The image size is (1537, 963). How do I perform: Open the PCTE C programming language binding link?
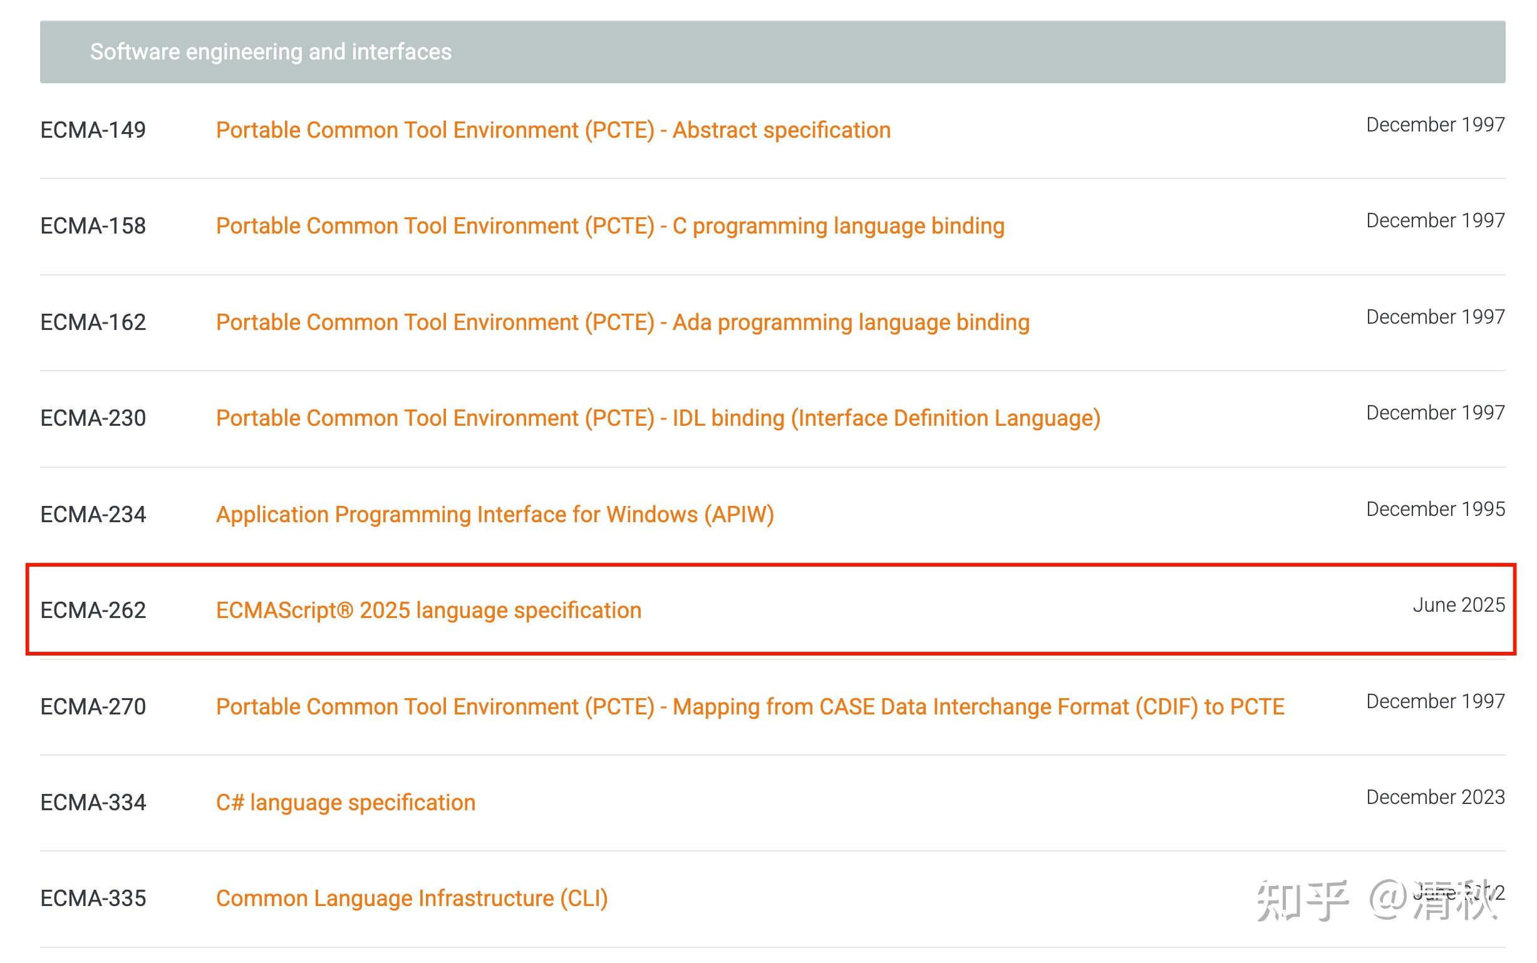(609, 226)
